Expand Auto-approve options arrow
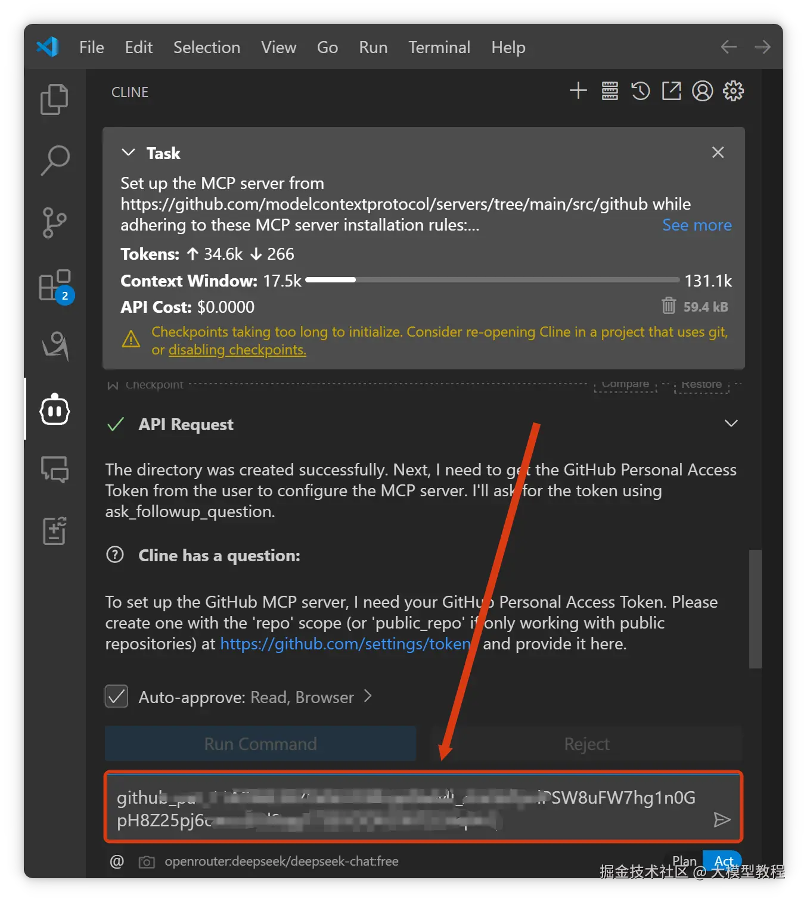This screenshot has width=807, height=902. pyautogui.click(x=368, y=696)
